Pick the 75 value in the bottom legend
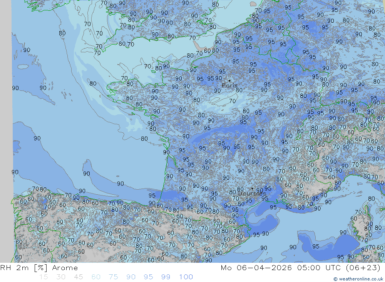 coord(113,277)
